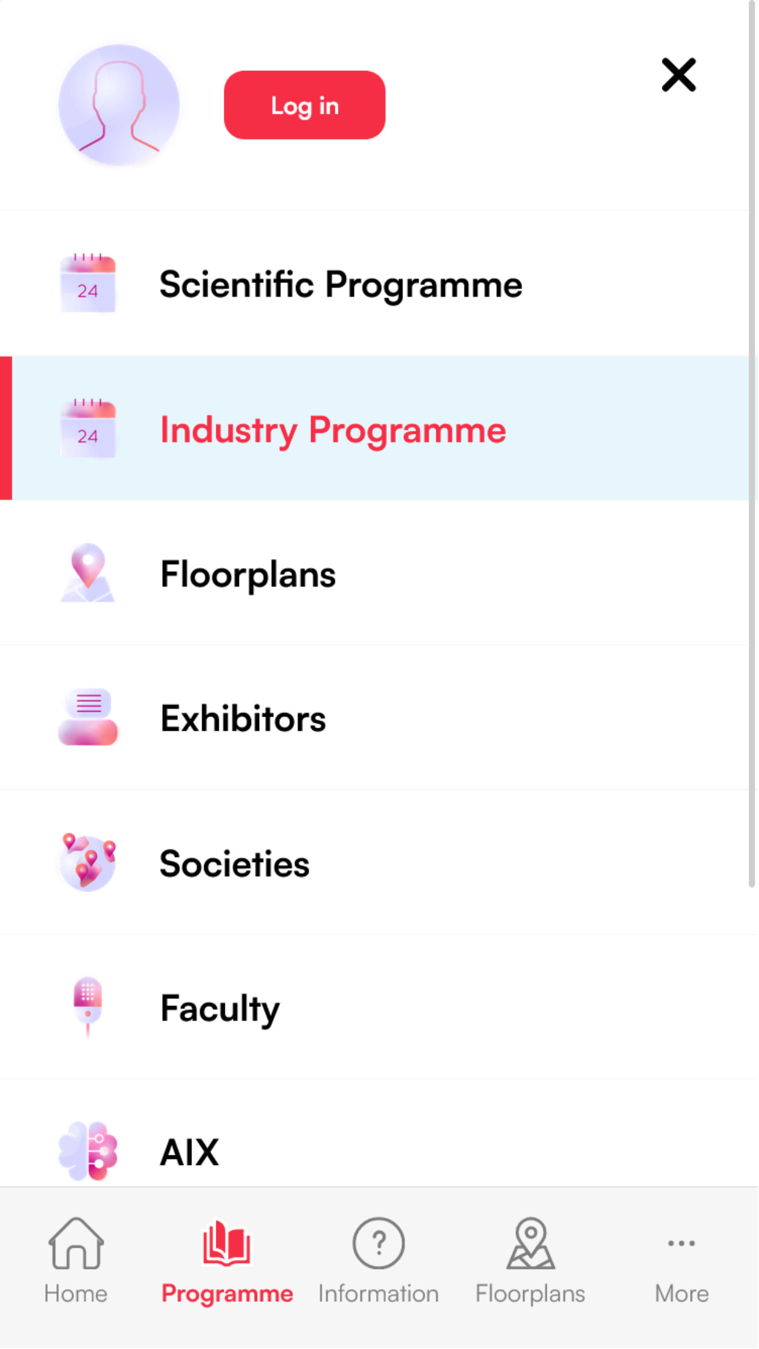Image resolution: width=759 pixels, height=1349 pixels.
Task: Select Industry Programme menu entry text
Action: pyautogui.click(x=333, y=430)
